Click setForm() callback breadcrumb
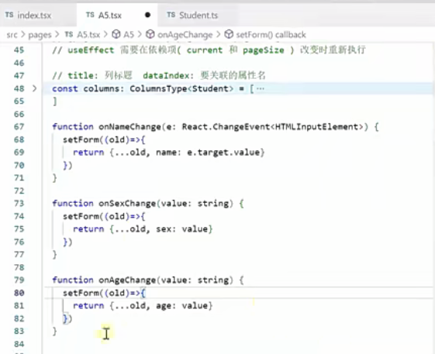This screenshot has height=354, width=435. [271, 35]
